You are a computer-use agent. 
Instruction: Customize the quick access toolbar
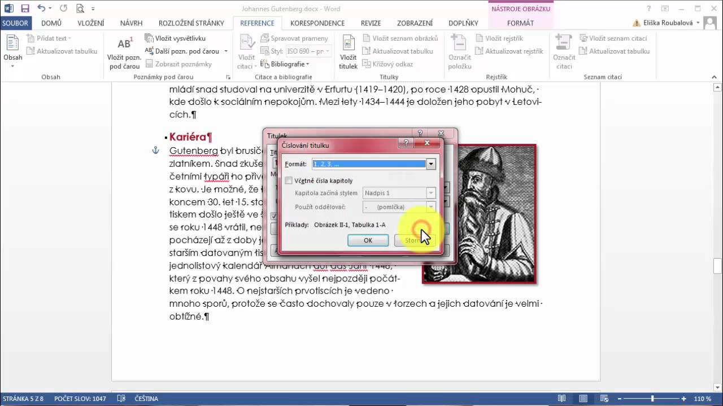click(x=93, y=9)
